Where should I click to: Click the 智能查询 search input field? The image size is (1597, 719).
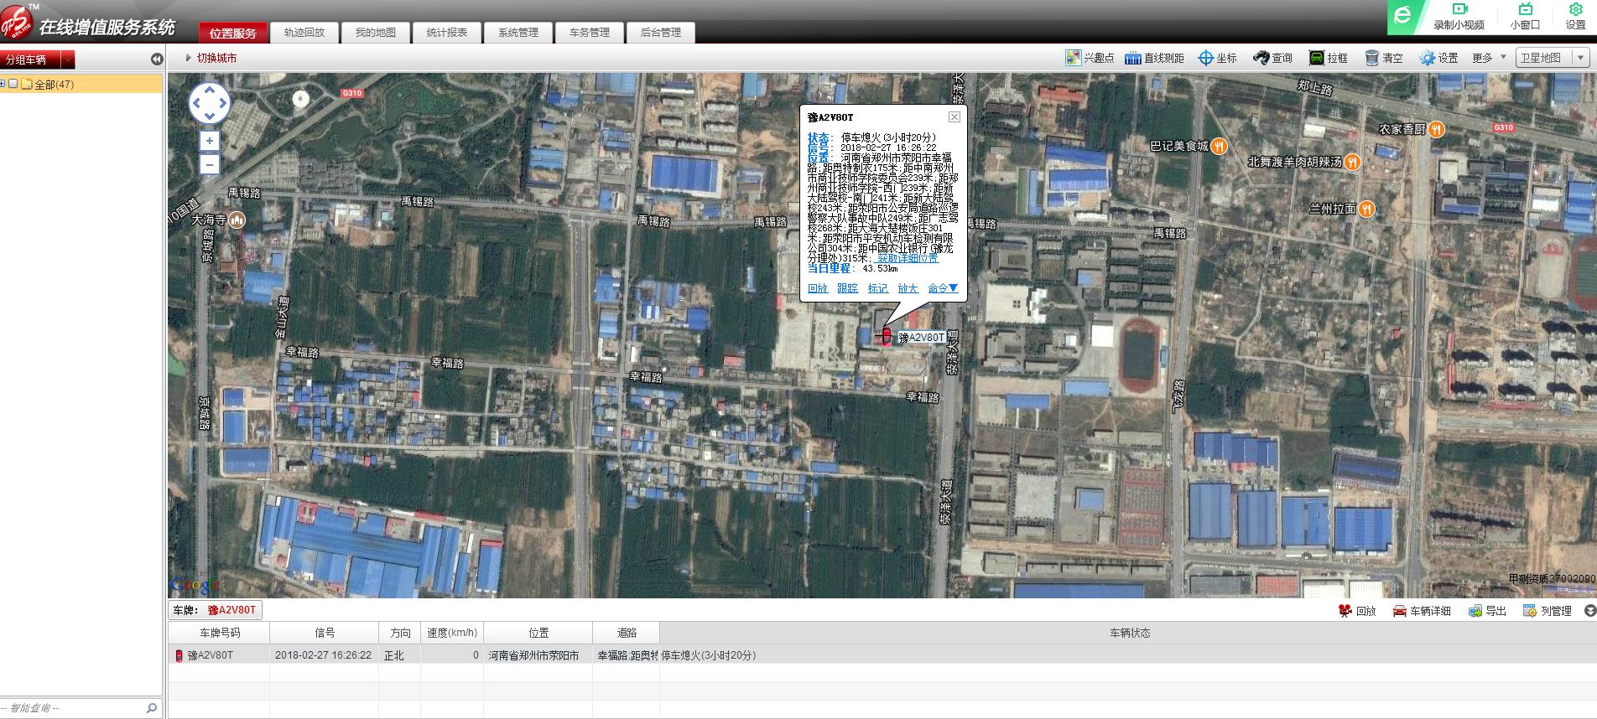71,708
